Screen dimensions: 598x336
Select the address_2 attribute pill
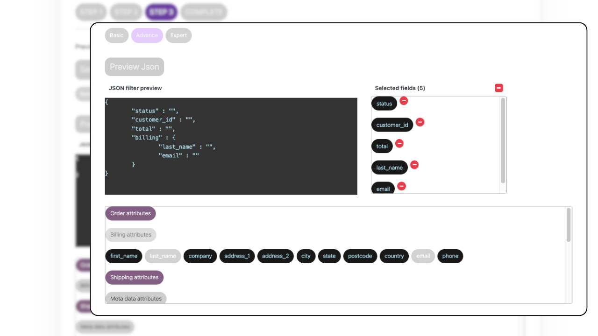pos(275,256)
